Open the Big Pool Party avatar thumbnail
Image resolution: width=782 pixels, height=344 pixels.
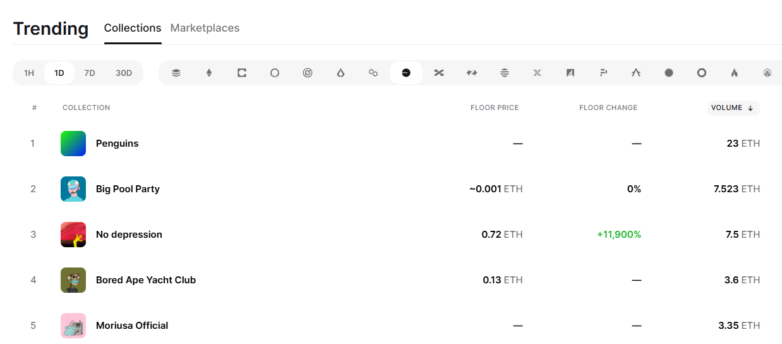(x=73, y=189)
